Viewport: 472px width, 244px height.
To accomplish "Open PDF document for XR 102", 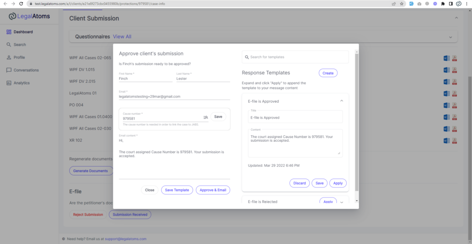I will pos(454,140).
